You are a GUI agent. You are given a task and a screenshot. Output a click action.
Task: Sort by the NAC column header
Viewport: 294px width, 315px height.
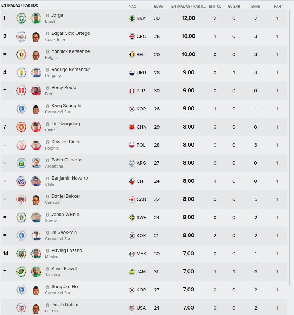[132, 7]
